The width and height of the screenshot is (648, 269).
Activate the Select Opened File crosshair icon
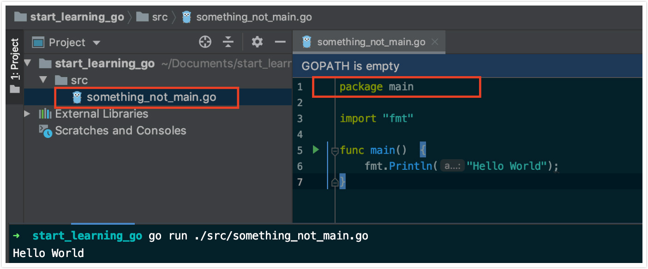pyautogui.click(x=205, y=42)
